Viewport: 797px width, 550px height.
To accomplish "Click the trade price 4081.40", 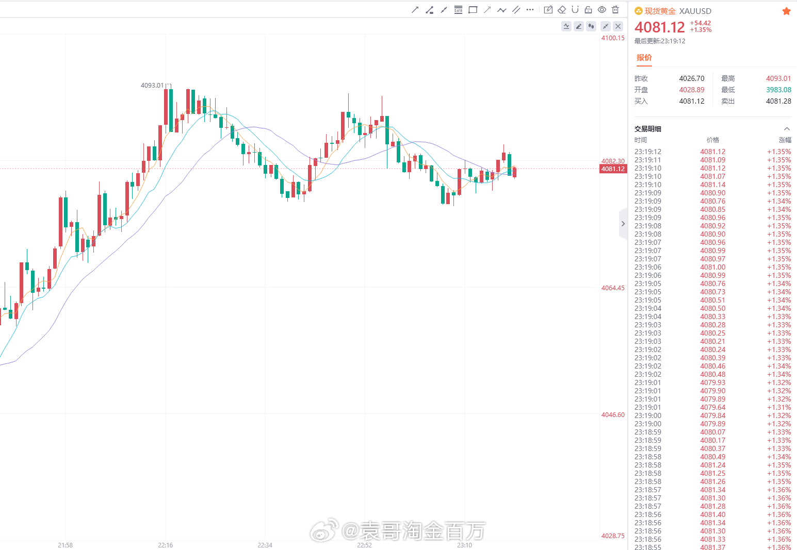I will point(713,514).
